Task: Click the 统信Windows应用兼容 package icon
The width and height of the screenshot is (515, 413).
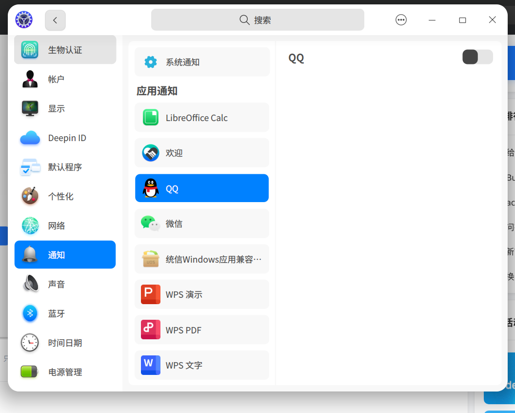Action: 151,259
